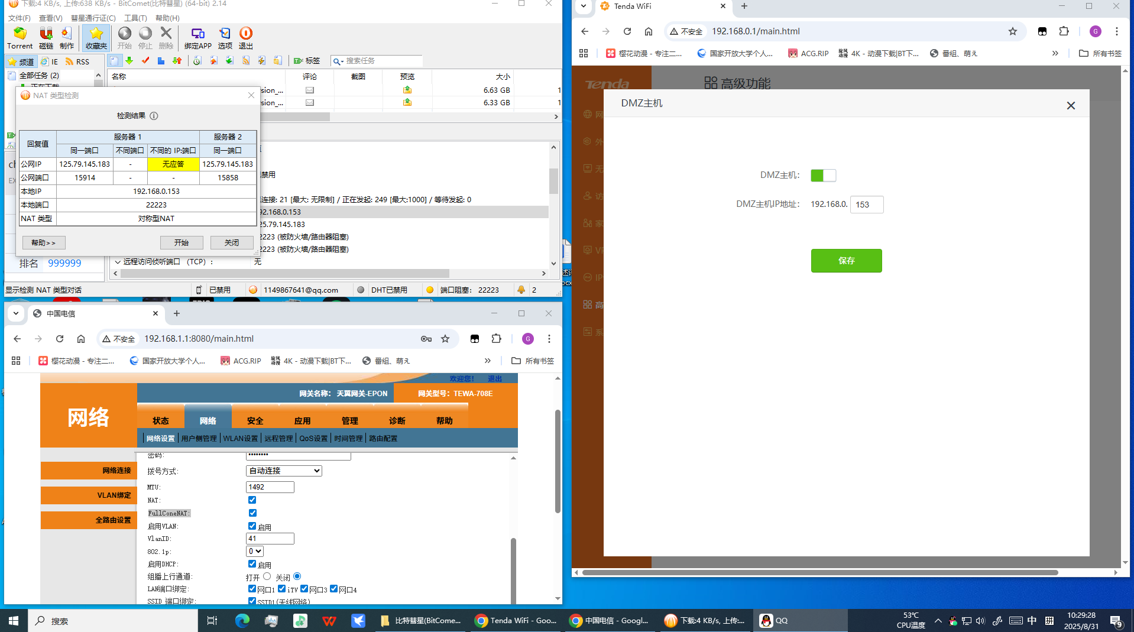Viewport: 1134px width, 632px height.
Task: Switch to the 安全 tab in gateway page
Action: coord(255,420)
